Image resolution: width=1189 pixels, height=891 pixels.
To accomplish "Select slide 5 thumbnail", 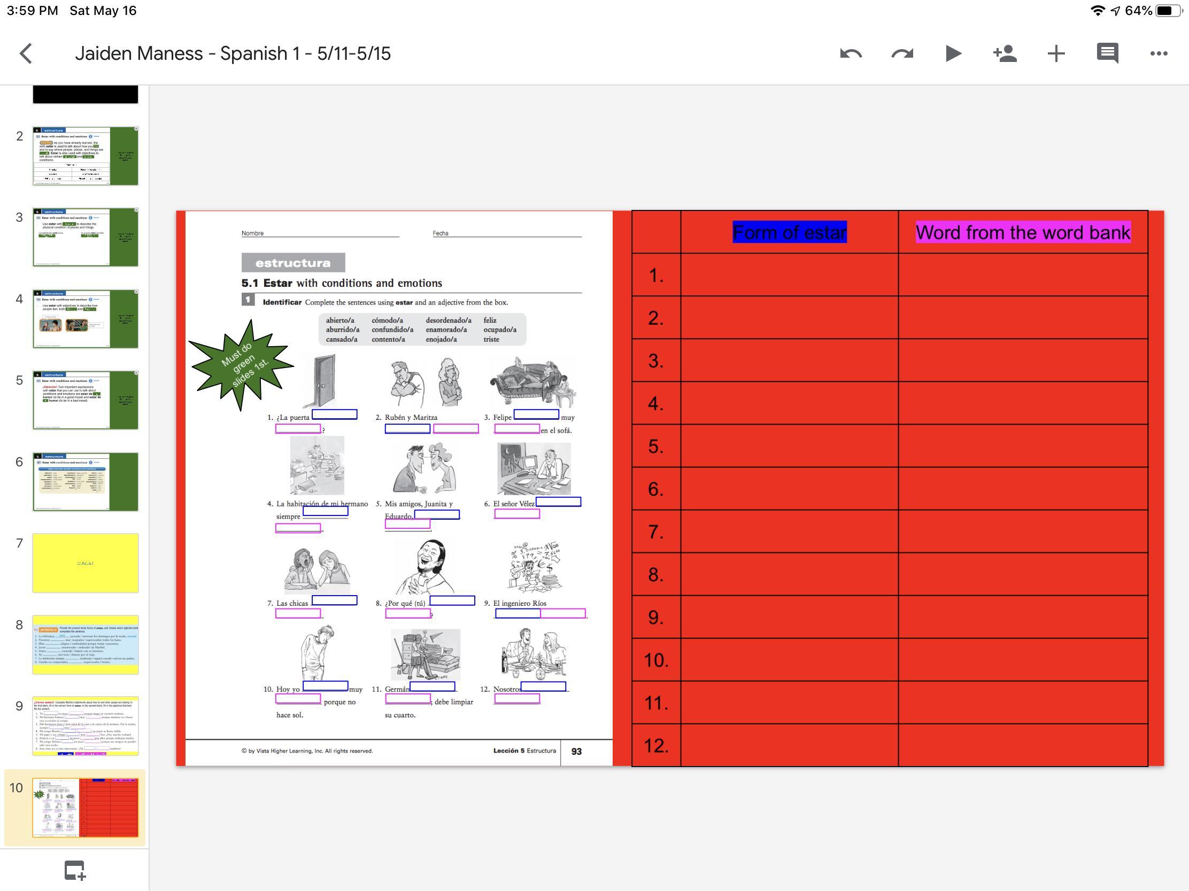I will (x=86, y=400).
